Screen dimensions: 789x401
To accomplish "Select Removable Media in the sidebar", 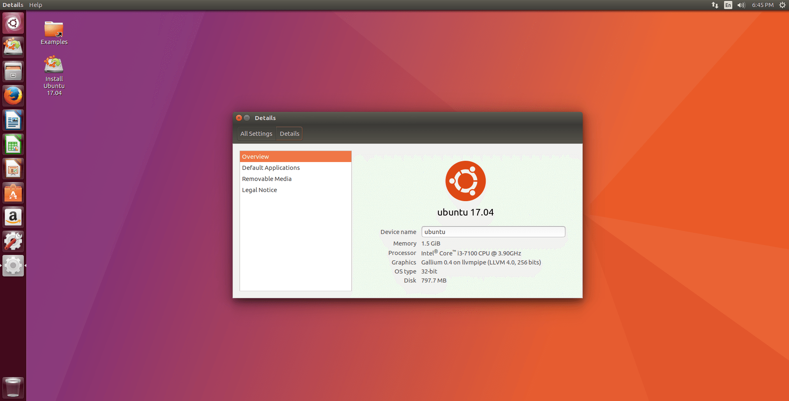I will (295, 179).
